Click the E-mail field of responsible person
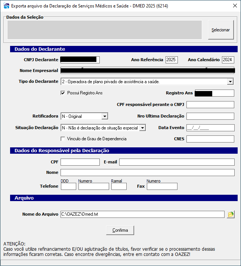The width and height of the screenshot is (241, 266). point(177,162)
